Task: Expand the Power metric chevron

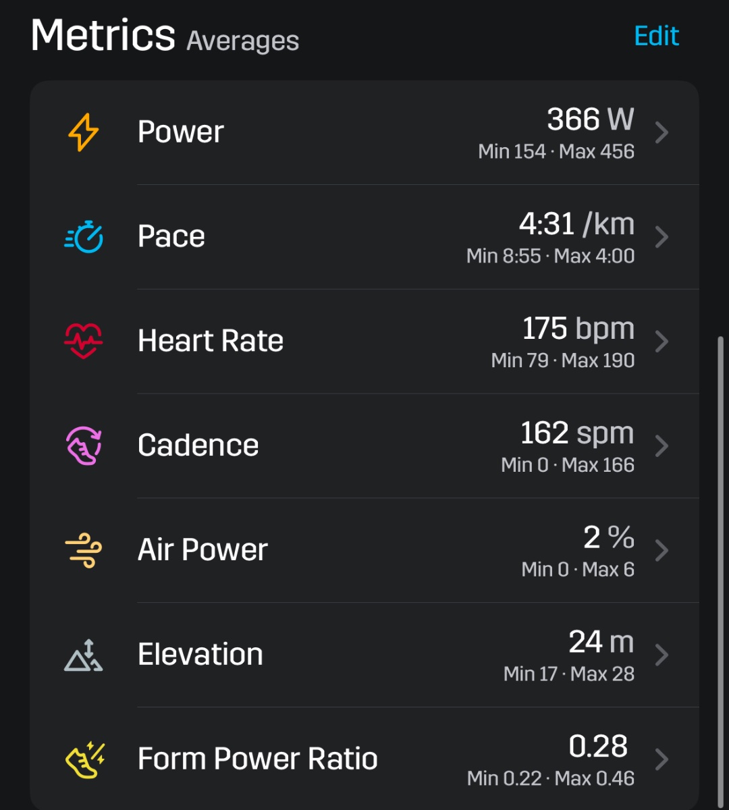Action: [661, 132]
